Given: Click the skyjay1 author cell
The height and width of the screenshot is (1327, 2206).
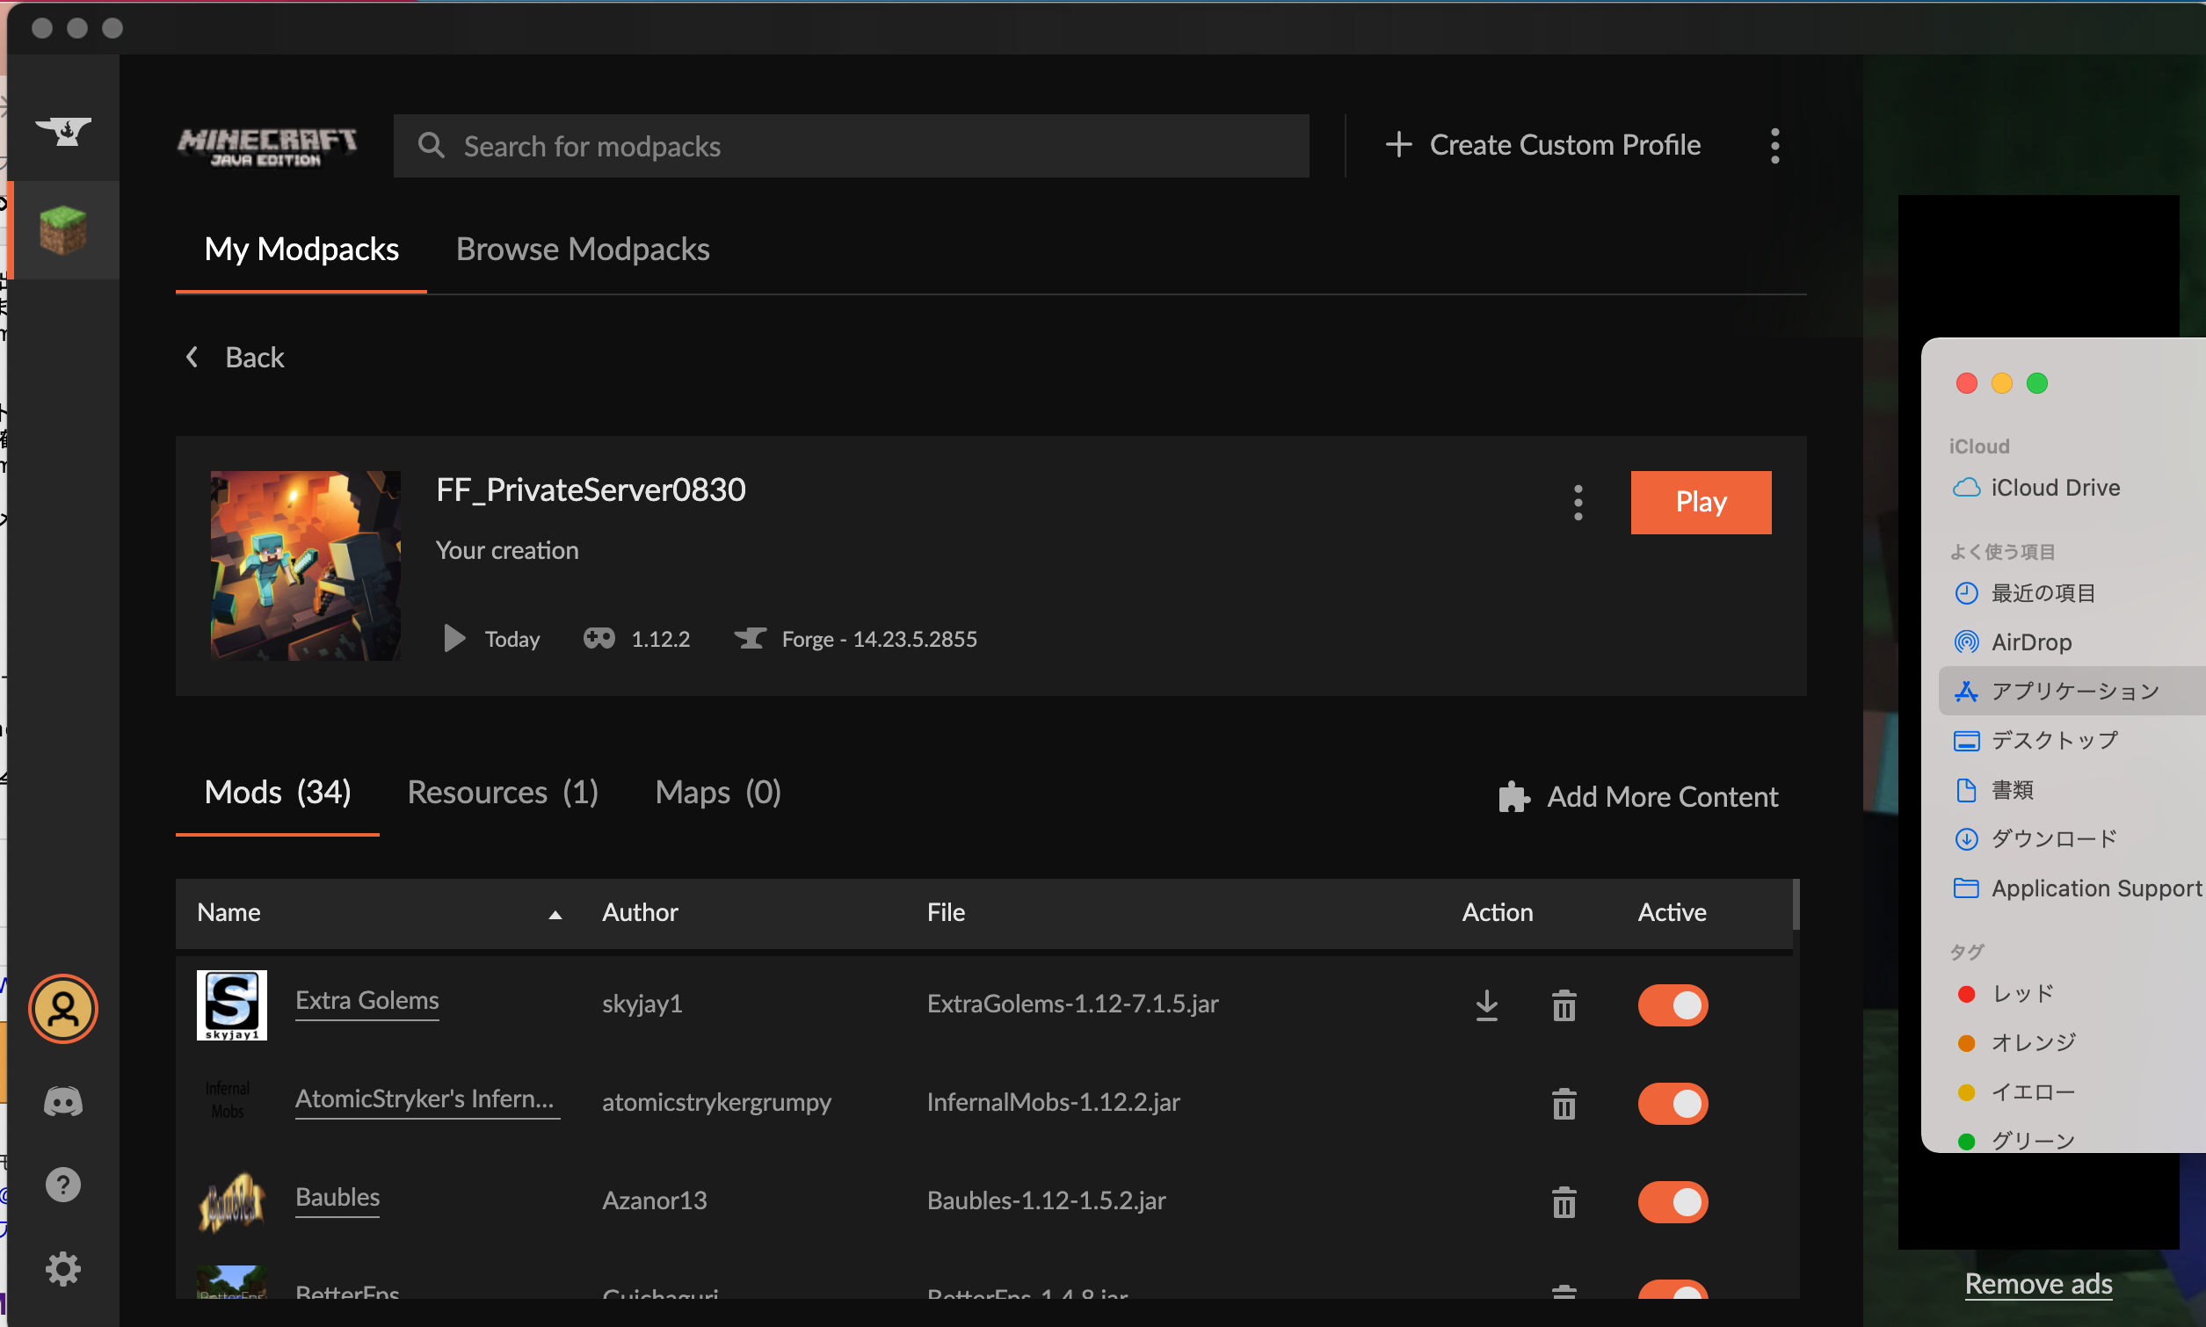Looking at the screenshot, I should (642, 1004).
